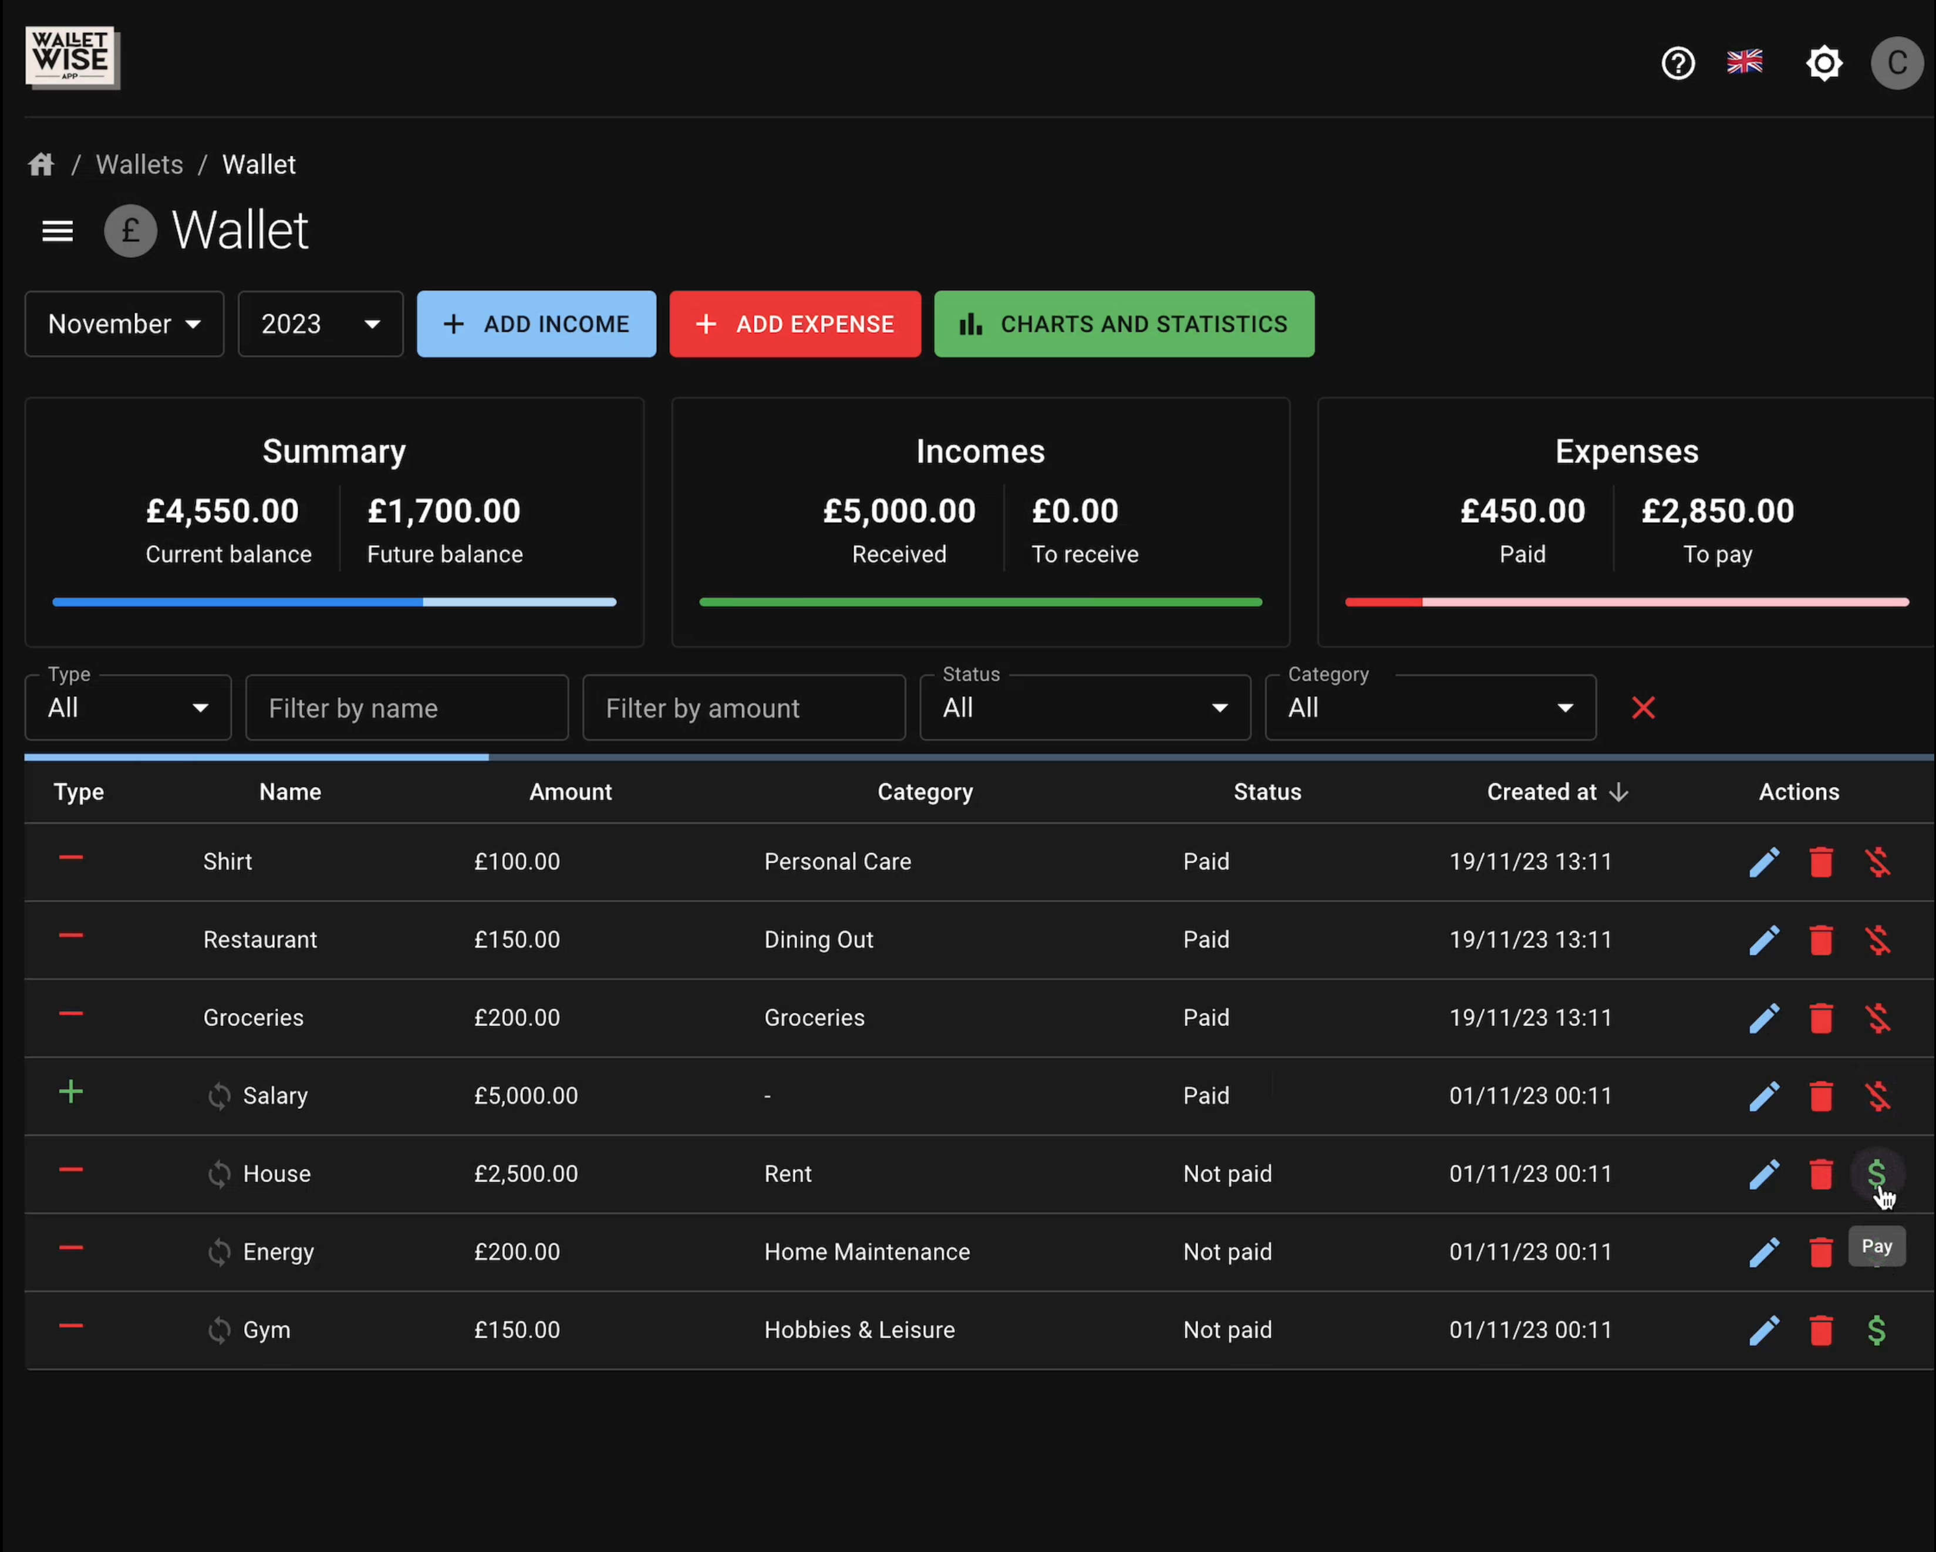Click the Add Income button
Viewport: 1936px width, 1552px height.
click(x=536, y=324)
